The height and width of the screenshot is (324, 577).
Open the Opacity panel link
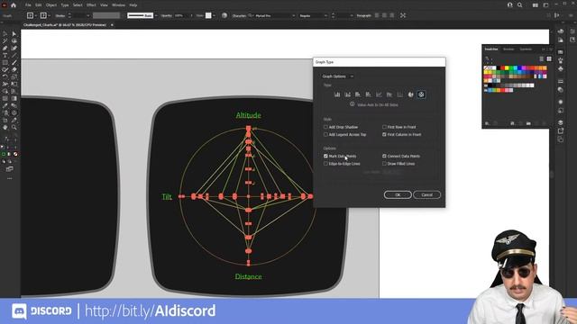pos(166,16)
